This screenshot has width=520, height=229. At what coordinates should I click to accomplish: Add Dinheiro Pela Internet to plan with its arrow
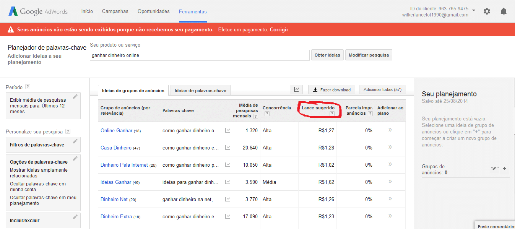[390, 164]
